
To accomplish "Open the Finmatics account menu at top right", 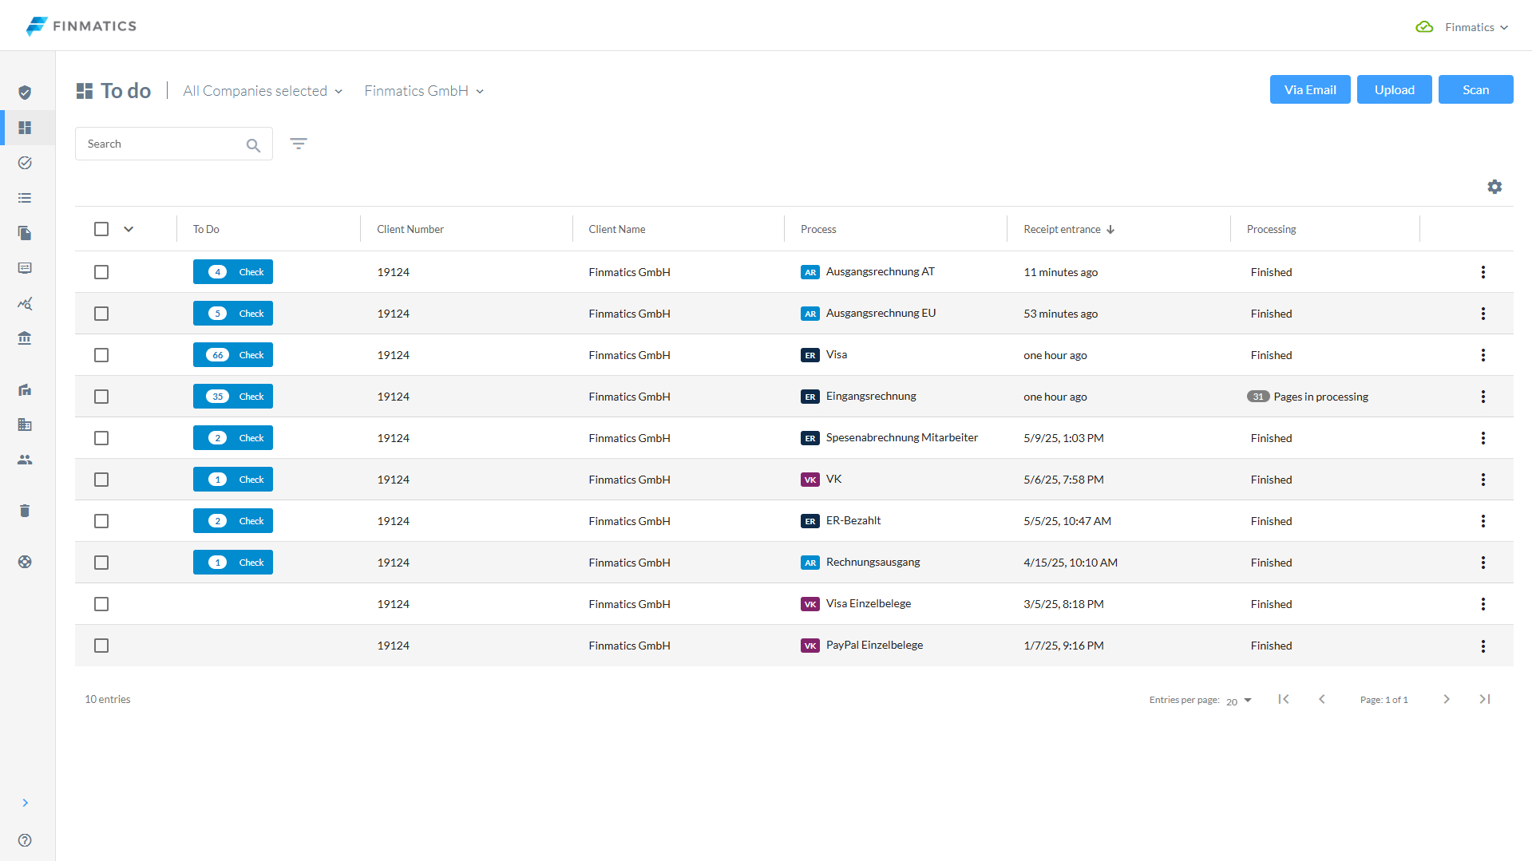I will tap(1475, 26).
